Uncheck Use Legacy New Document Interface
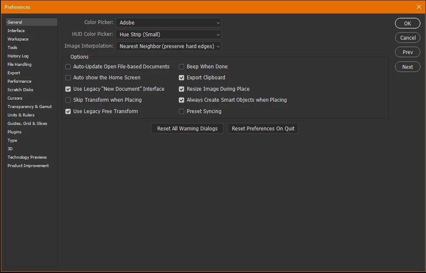Image resolution: width=426 pixels, height=273 pixels. [68, 89]
